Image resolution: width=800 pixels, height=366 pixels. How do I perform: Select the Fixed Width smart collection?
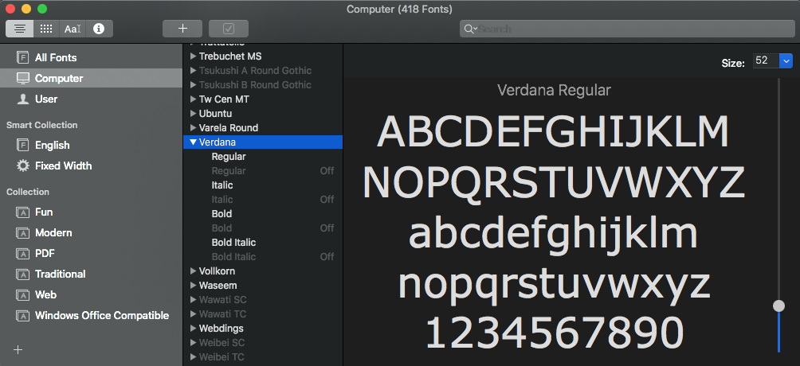click(x=63, y=165)
